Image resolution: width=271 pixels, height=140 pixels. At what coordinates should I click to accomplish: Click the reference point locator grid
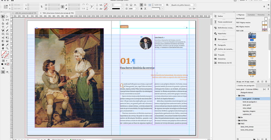click(6, 7)
